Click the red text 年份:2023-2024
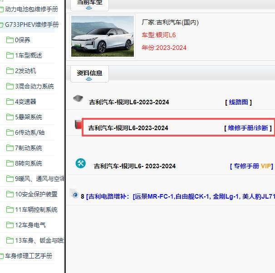The width and height of the screenshot is (275, 273). click(x=164, y=48)
